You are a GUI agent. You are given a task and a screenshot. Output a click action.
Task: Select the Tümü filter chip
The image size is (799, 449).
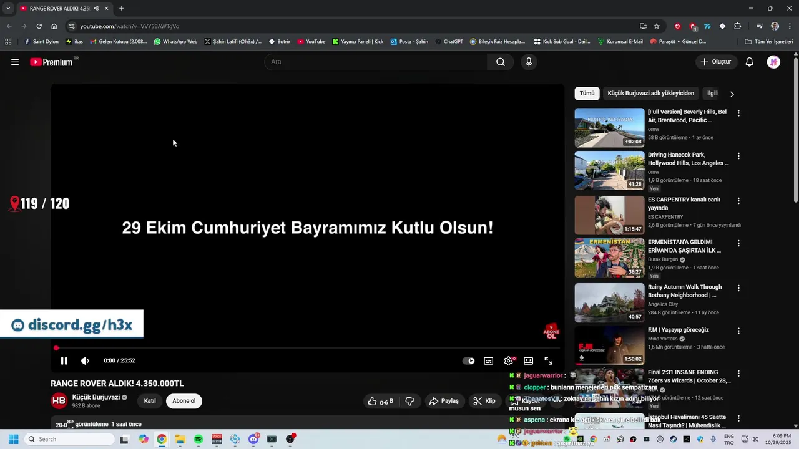[x=587, y=94]
